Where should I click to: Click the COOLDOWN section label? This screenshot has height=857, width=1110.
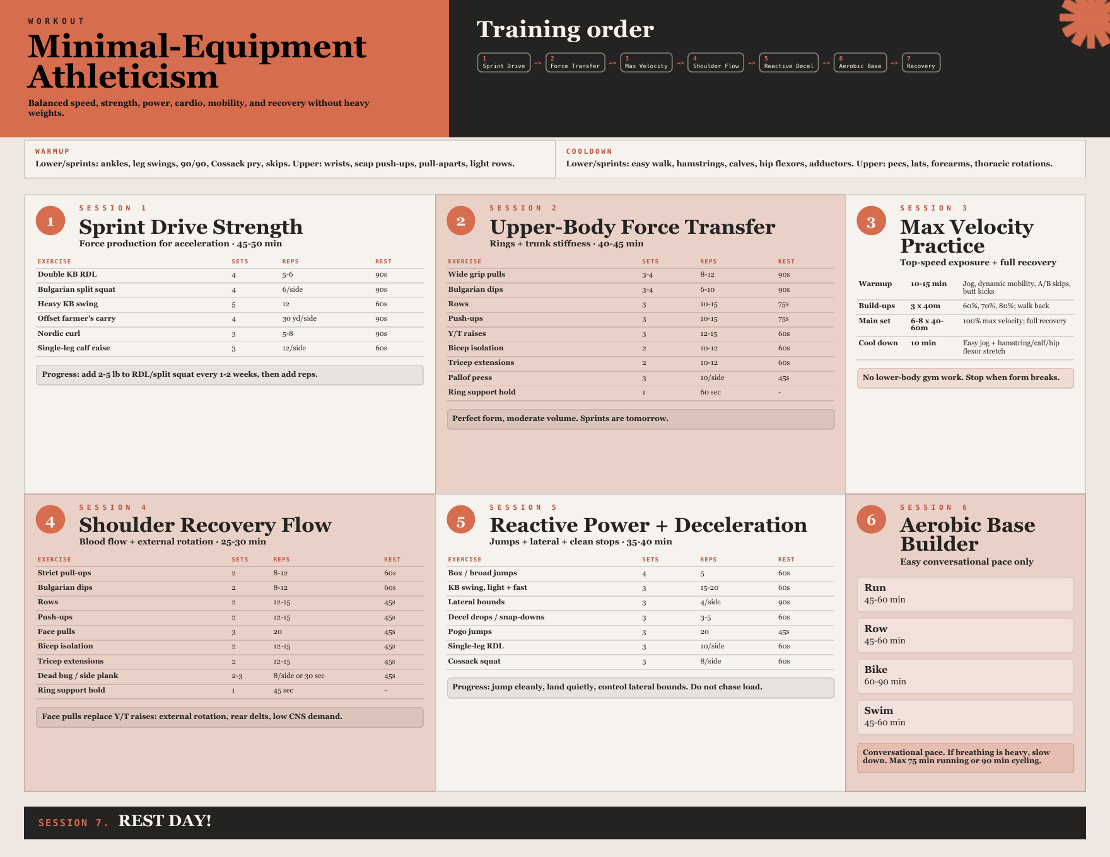(589, 151)
